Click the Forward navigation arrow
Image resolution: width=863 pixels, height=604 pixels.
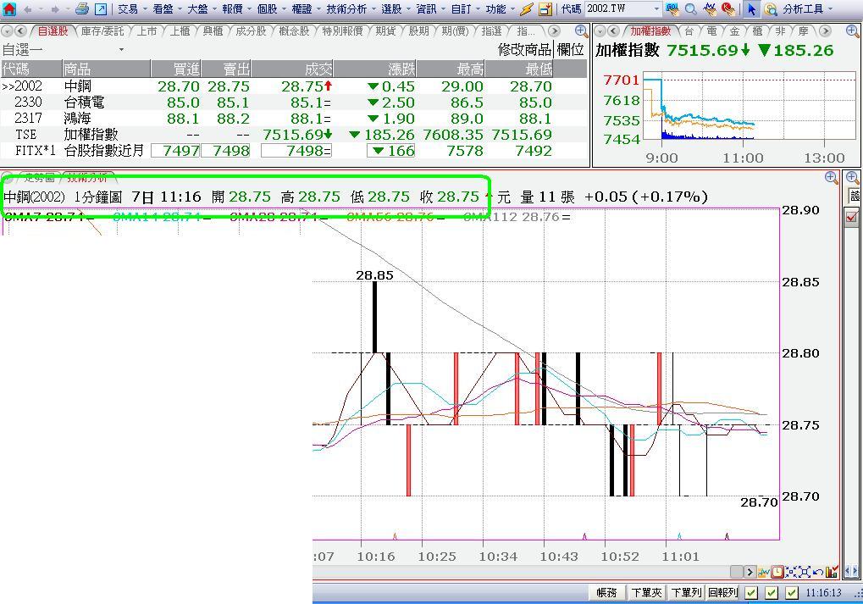[x=56, y=9]
